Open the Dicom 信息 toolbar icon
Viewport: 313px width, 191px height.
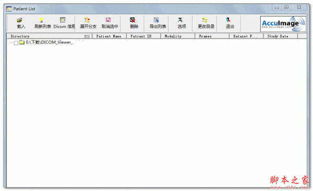[63, 20]
